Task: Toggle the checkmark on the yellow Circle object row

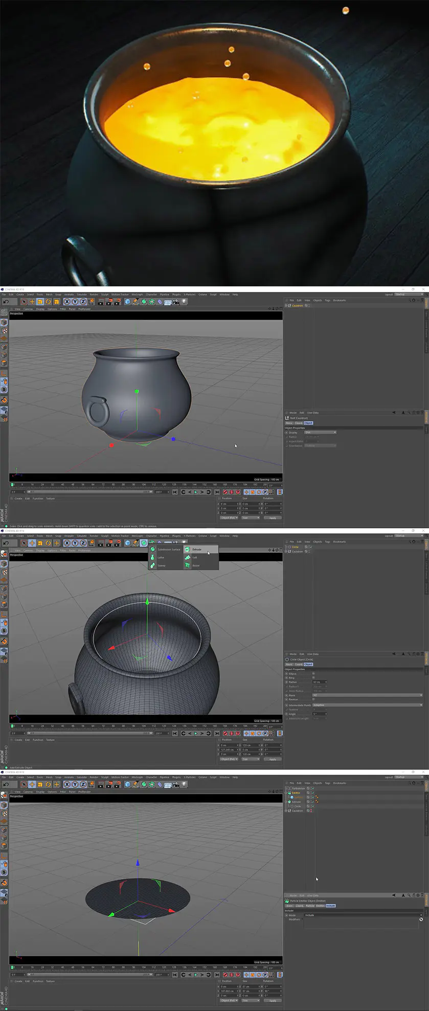Action: click(310, 547)
